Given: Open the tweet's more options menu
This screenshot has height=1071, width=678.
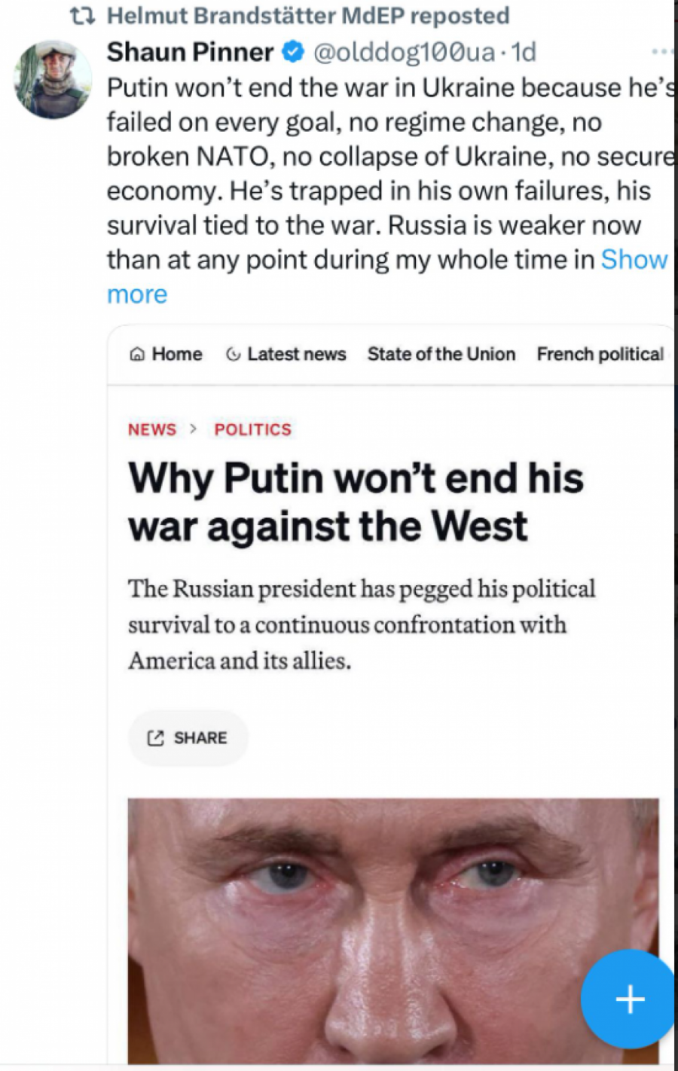Looking at the screenshot, I should click(x=662, y=52).
